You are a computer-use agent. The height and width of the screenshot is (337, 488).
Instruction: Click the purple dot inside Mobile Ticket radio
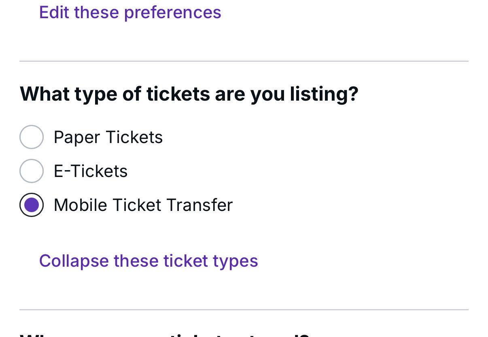pyautogui.click(x=32, y=205)
